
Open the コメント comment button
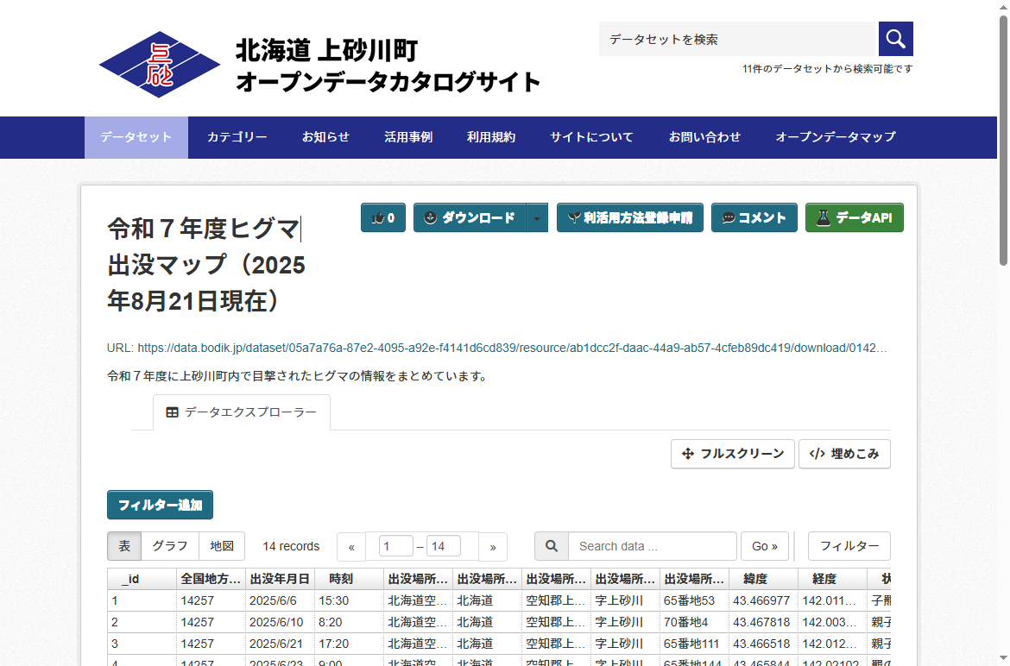754,218
